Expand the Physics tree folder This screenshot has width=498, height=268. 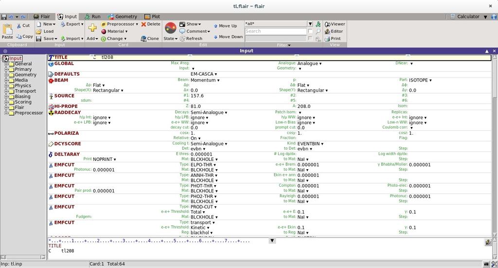point(6,86)
